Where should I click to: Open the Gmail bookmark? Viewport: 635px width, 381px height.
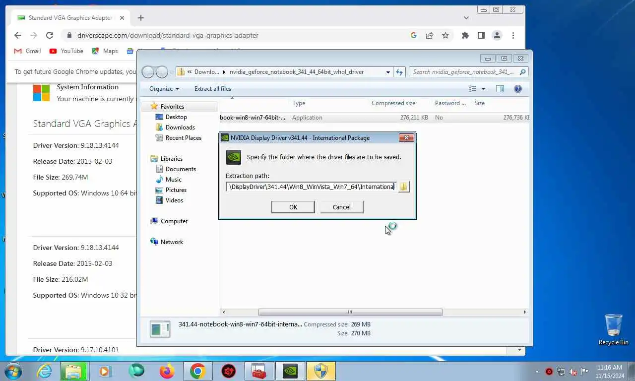[28, 51]
